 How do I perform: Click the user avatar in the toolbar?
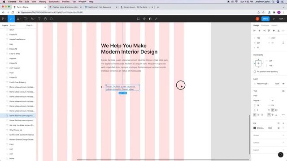coord(257,19)
